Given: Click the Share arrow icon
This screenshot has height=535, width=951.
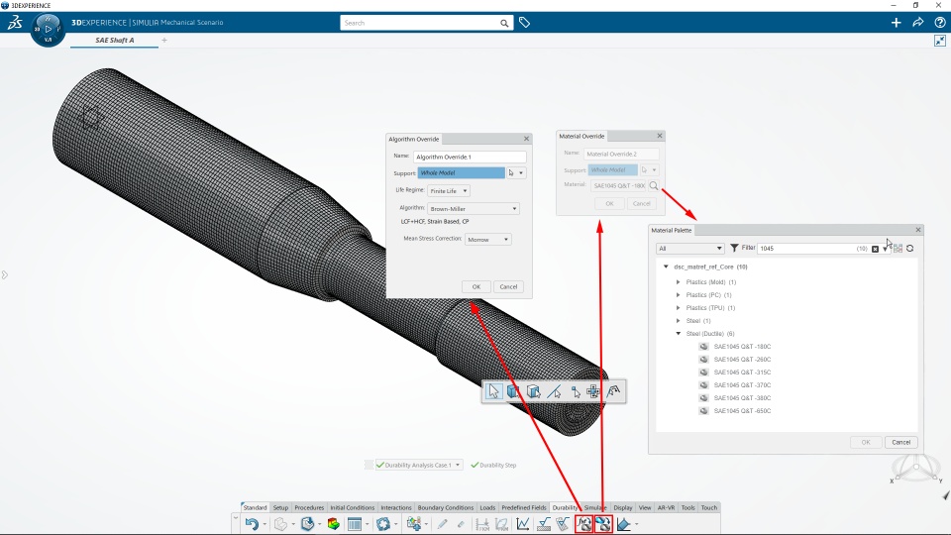Looking at the screenshot, I should click(x=917, y=23).
